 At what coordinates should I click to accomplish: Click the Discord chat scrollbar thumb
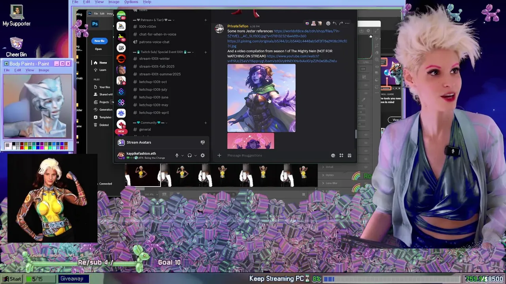click(x=355, y=135)
